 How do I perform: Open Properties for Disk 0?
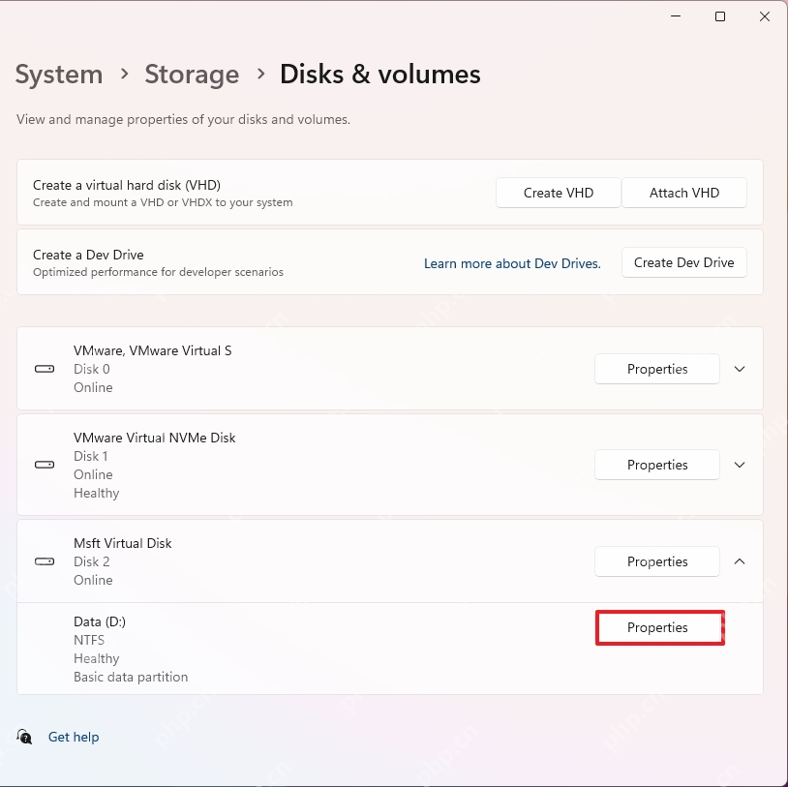pos(657,369)
